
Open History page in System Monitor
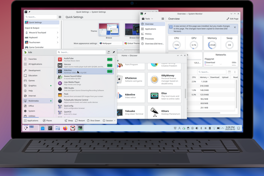(x=153, y=34)
